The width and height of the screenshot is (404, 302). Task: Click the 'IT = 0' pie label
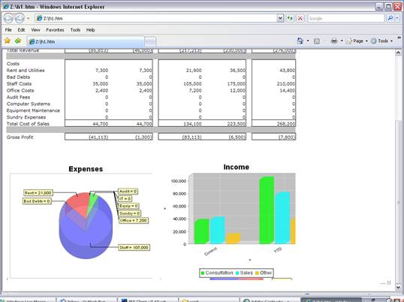(125, 198)
